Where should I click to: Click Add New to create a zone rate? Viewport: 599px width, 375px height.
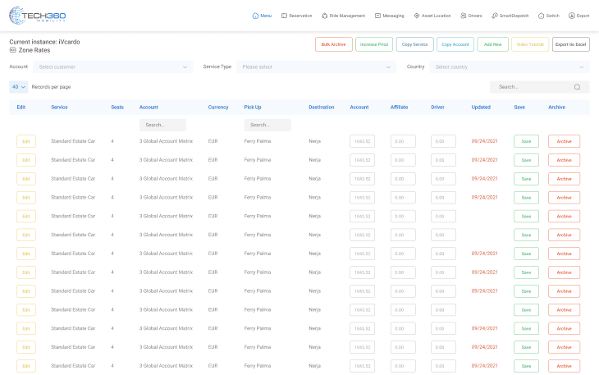[492, 44]
